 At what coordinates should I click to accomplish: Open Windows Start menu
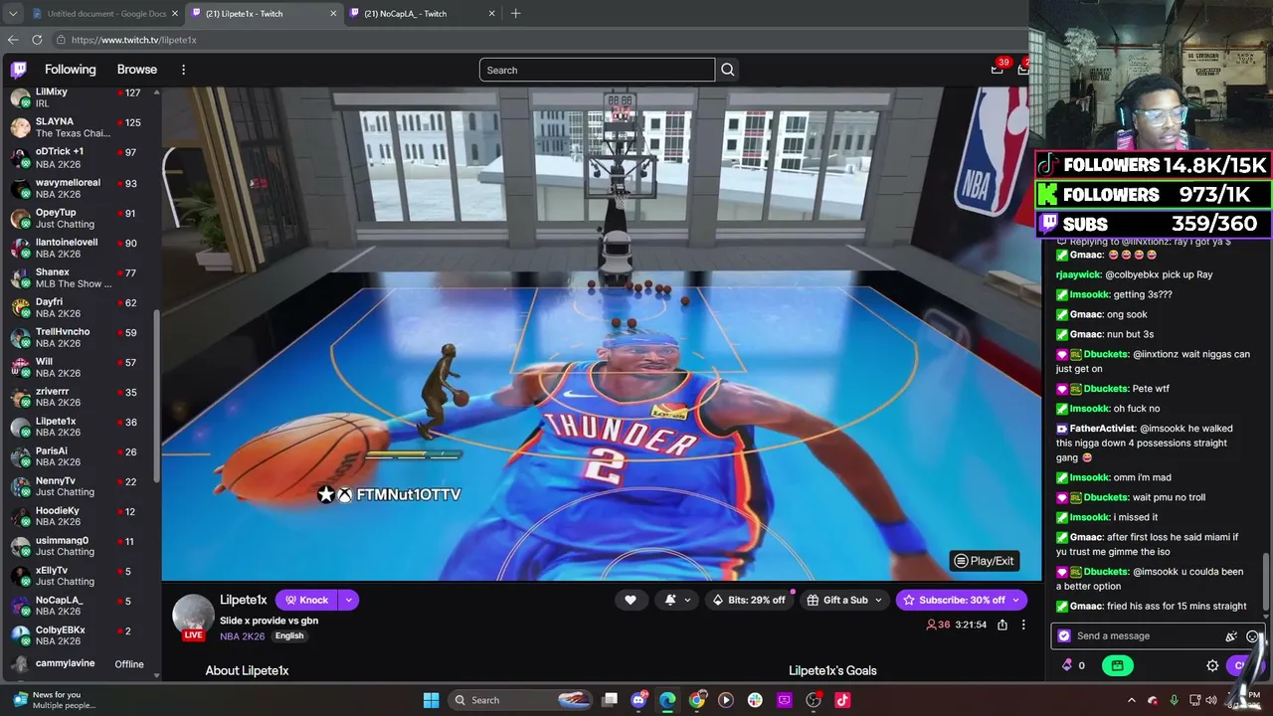pyautogui.click(x=431, y=700)
